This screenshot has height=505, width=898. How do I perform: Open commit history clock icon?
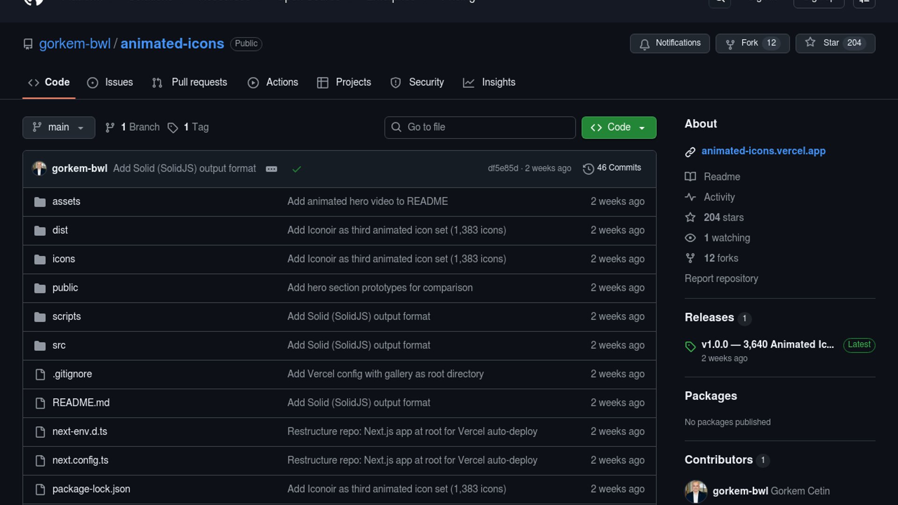tap(588, 168)
